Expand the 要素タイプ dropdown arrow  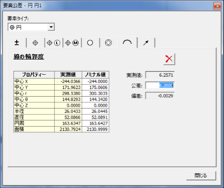[51, 27]
